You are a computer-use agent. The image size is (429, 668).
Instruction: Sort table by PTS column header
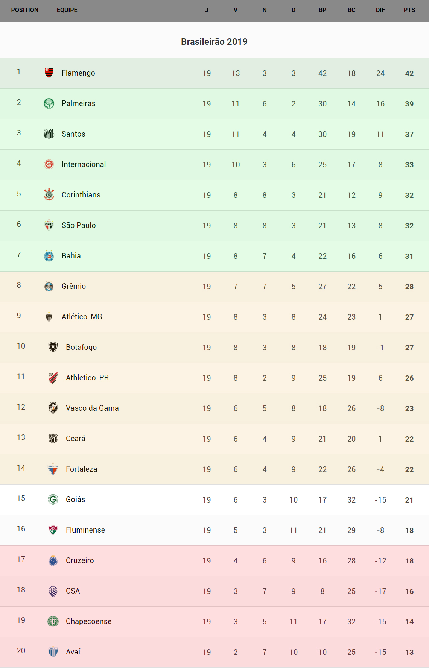pyautogui.click(x=409, y=10)
